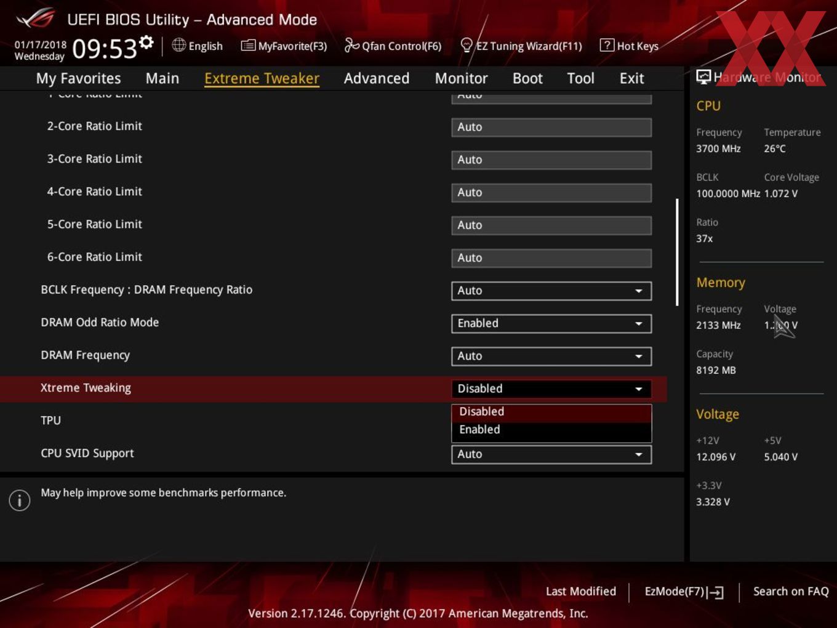Click the 3.328 V reading
This screenshot has height=628, width=837.
click(713, 502)
